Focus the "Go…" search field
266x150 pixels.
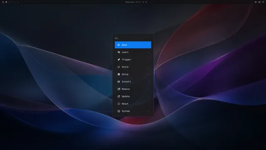click(133, 38)
